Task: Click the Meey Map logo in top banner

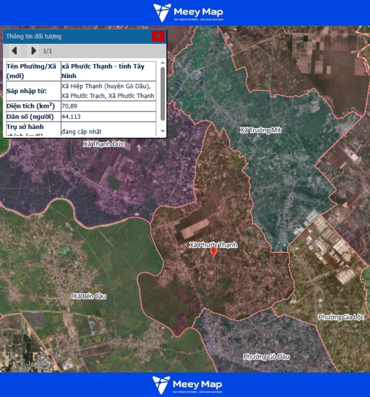Action: pos(188,13)
